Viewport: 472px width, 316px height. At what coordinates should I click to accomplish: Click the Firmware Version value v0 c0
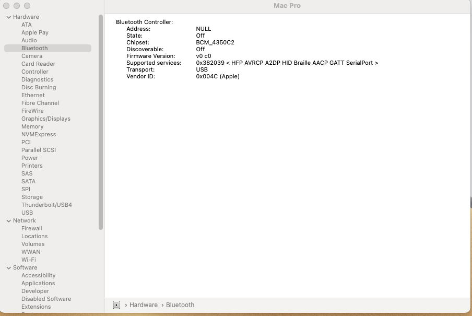[x=204, y=56]
